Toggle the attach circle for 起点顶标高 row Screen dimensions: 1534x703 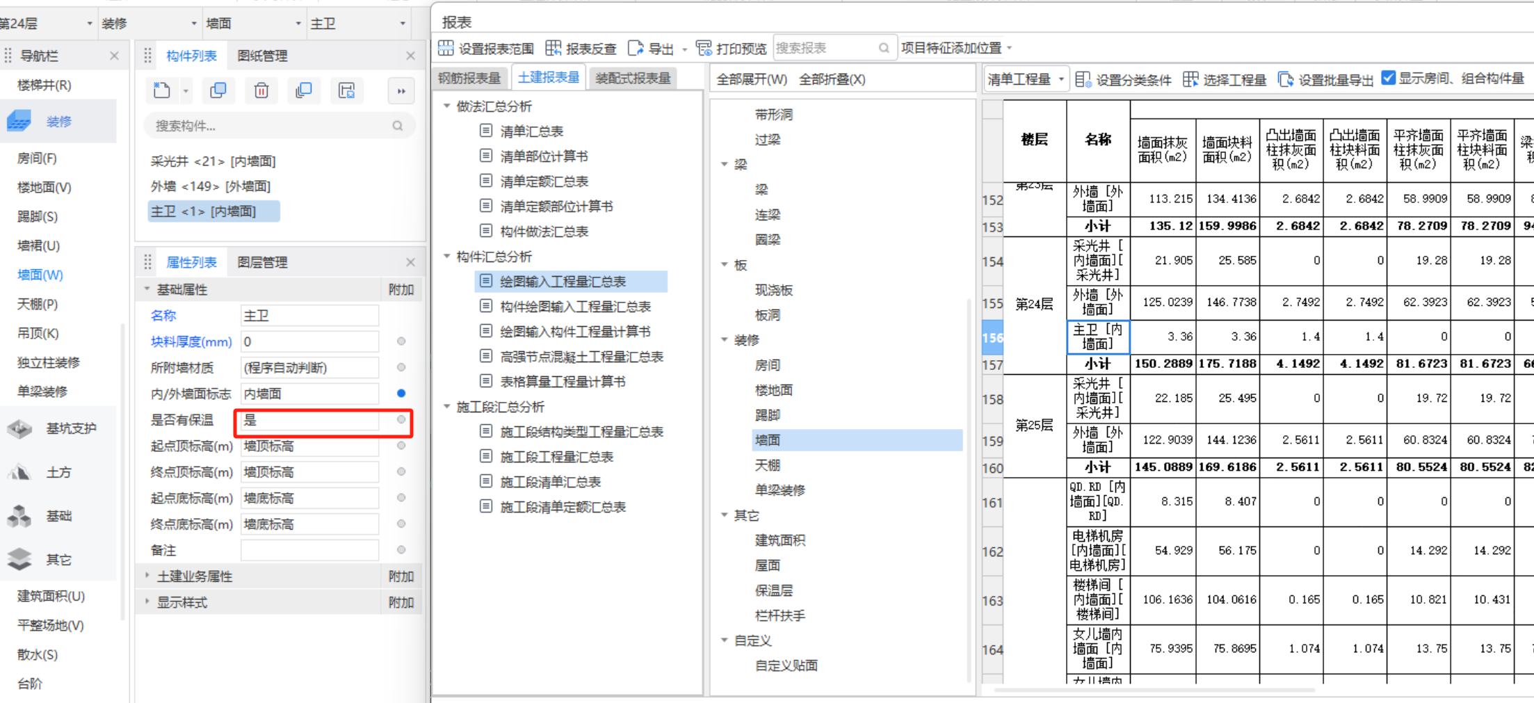[401, 446]
